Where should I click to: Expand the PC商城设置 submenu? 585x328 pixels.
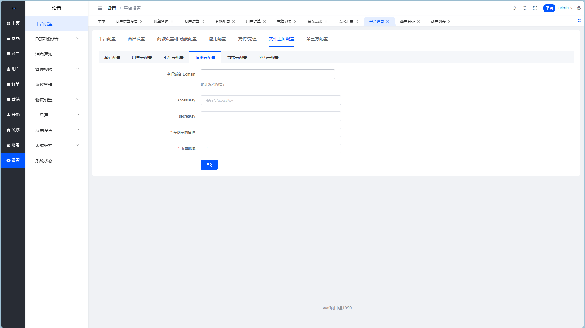tap(56, 39)
